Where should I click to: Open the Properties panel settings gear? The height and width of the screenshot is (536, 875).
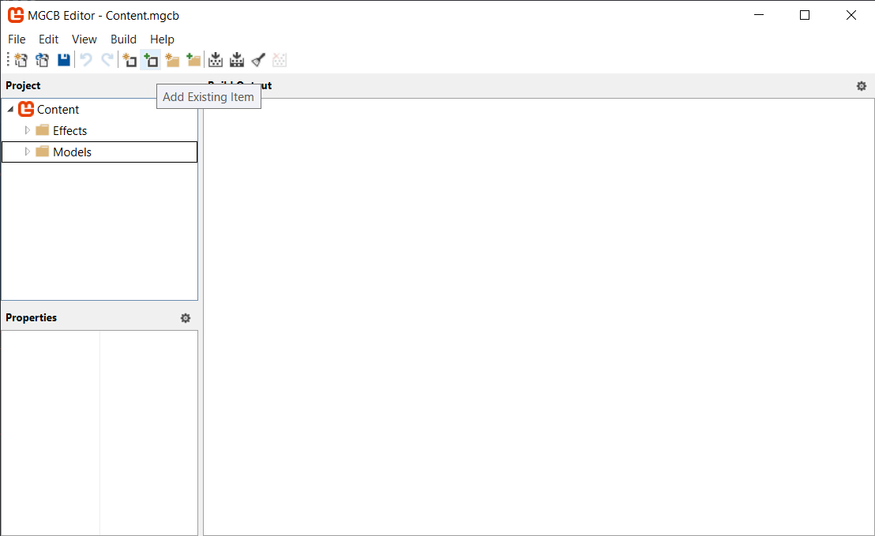pos(186,318)
